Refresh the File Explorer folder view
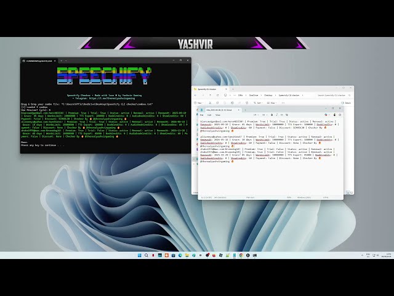 click(x=217, y=95)
